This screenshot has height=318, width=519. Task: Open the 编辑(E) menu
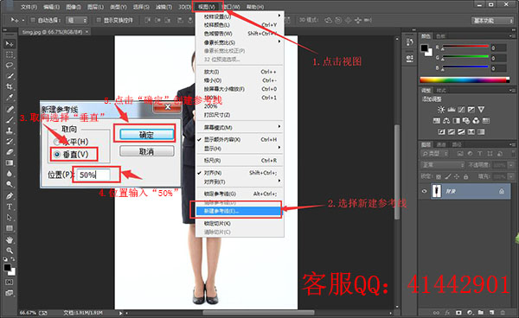tap(51, 7)
